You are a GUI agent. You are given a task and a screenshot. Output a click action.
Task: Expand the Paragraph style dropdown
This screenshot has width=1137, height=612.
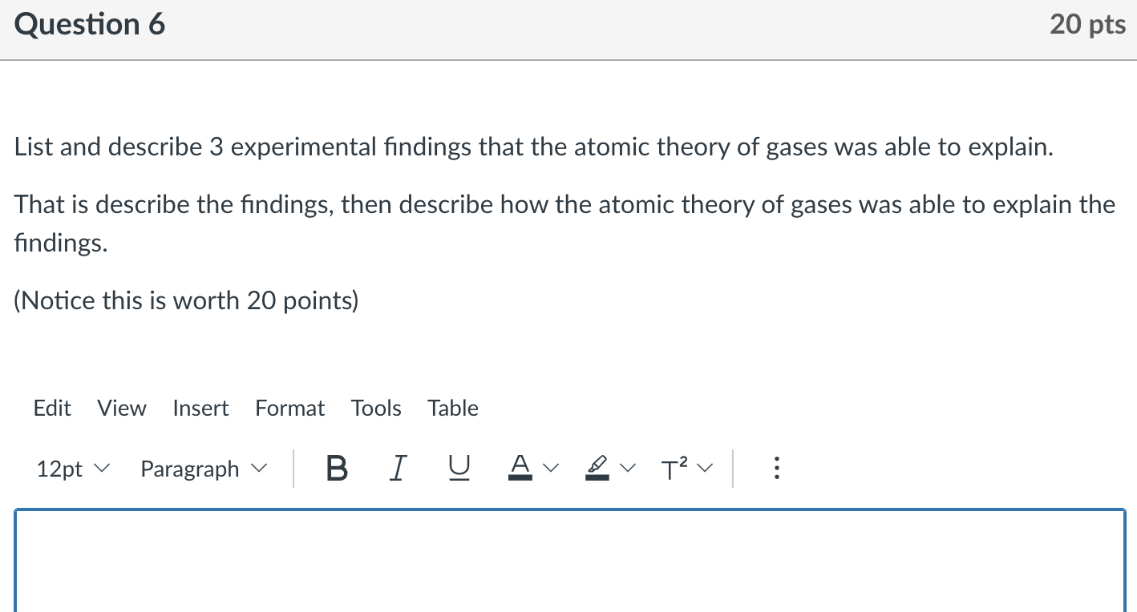[203, 469]
